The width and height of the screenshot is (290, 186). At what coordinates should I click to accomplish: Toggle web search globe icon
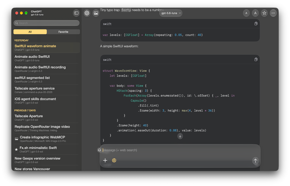[114, 160]
